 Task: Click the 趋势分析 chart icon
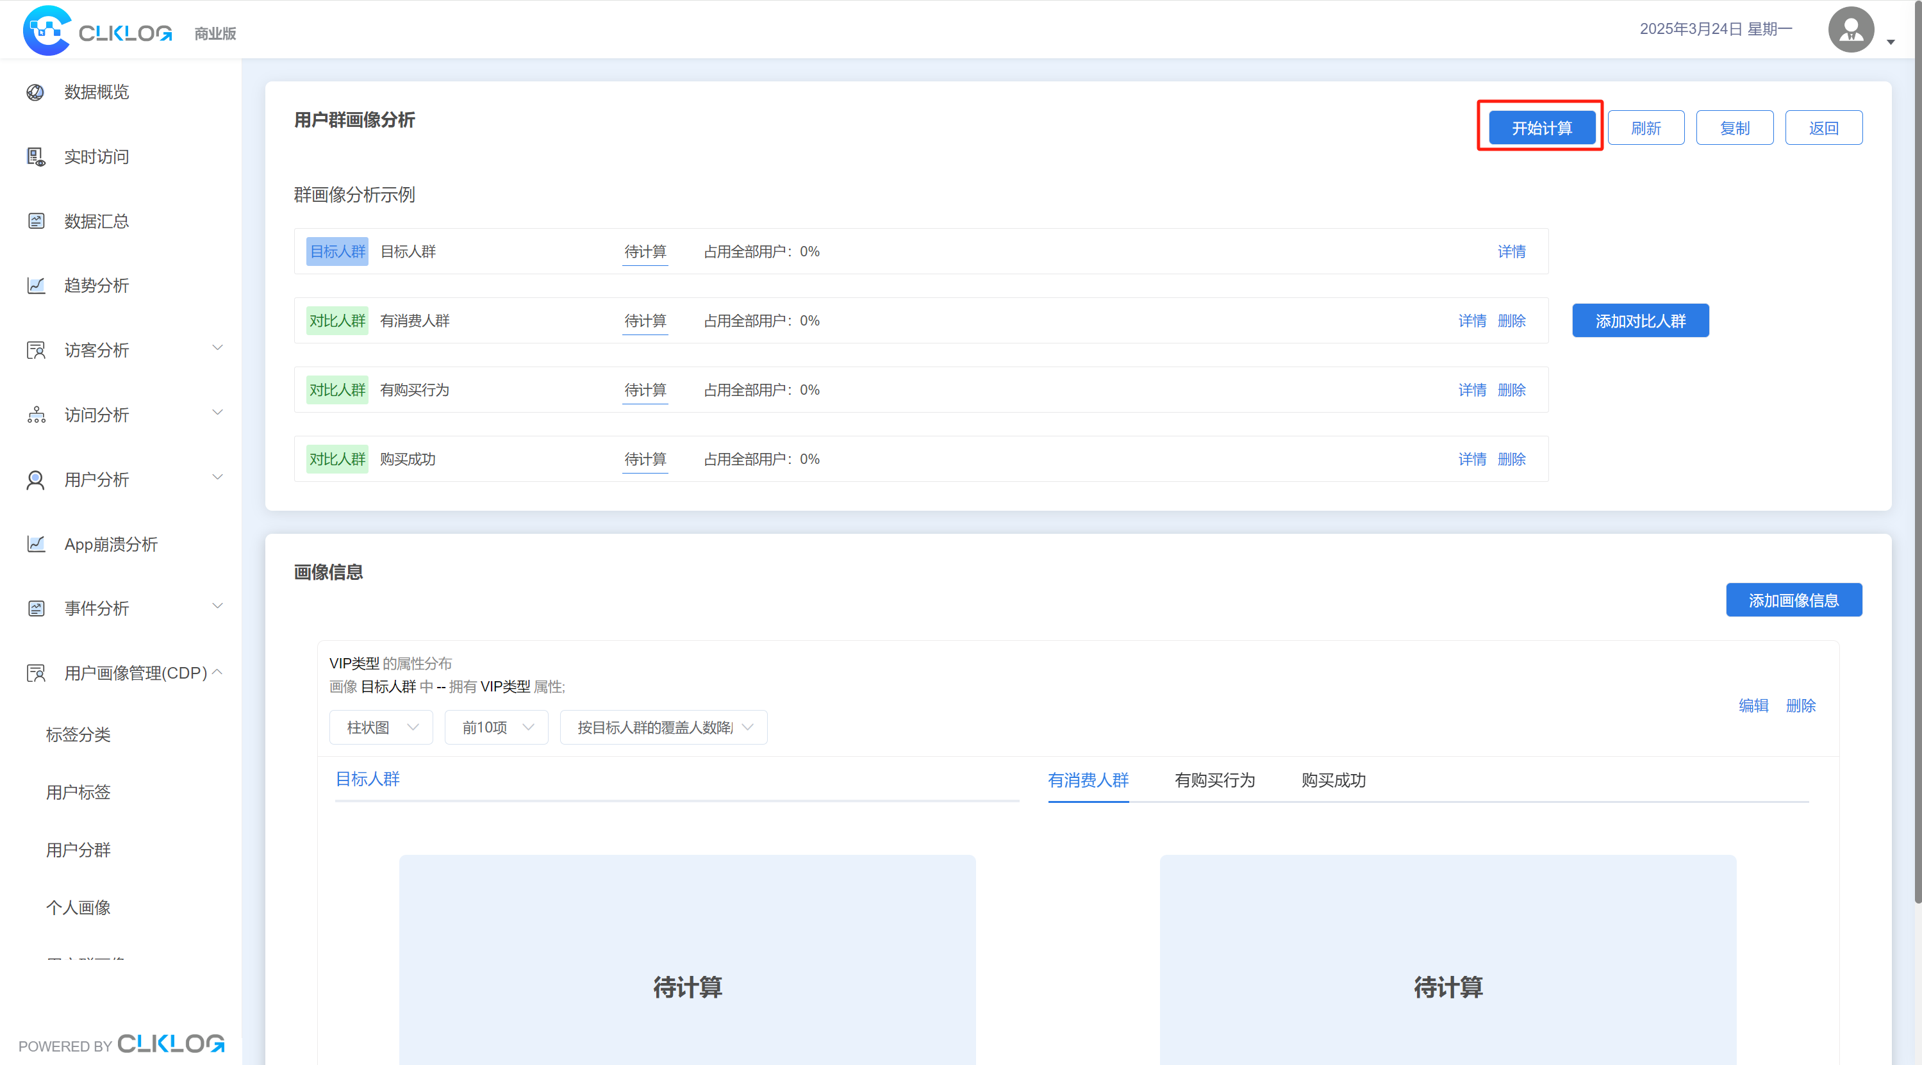pos(35,285)
